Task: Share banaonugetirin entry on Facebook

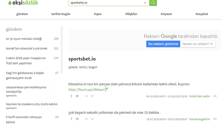Action: click(71, 119)
